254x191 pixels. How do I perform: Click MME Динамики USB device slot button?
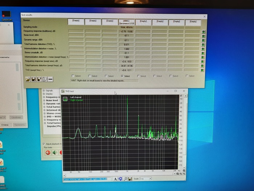coord(127,22)
